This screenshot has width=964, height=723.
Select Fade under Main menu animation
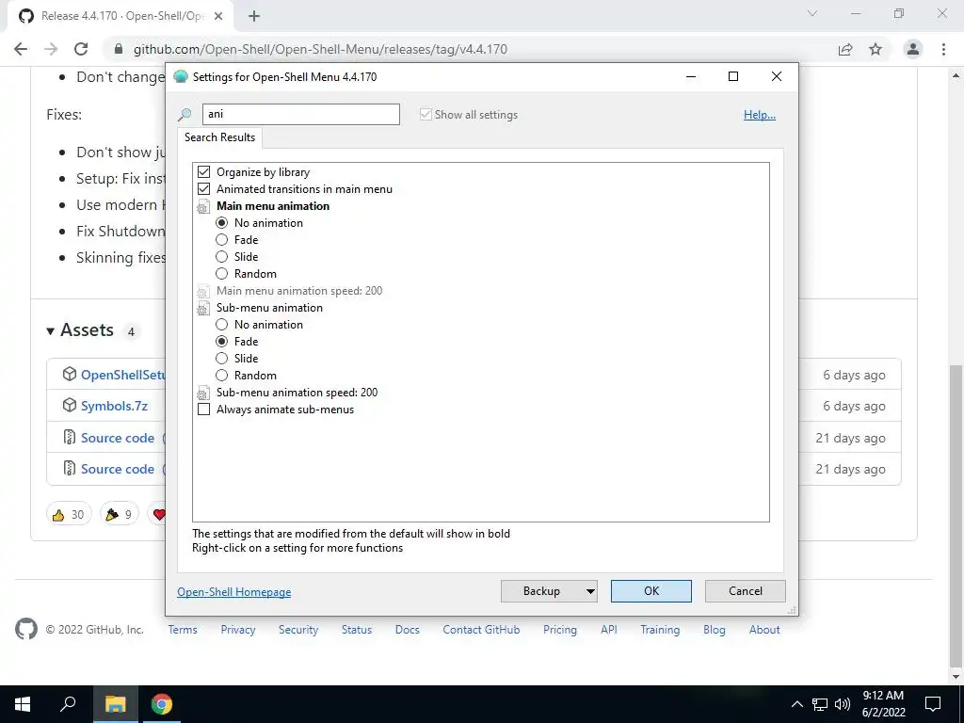(x=222, y=240)
